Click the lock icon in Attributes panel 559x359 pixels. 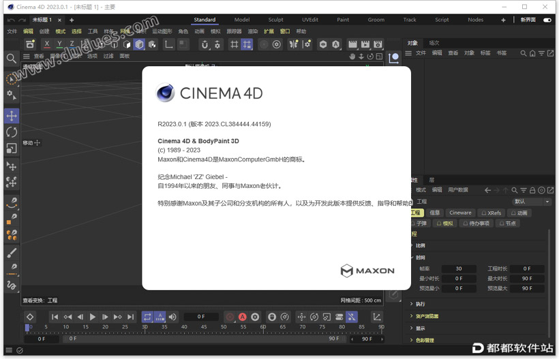532,190
